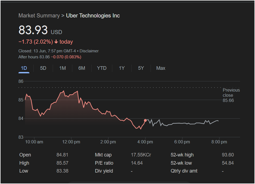Click the 86 price axis label

(x=21, y=81)
